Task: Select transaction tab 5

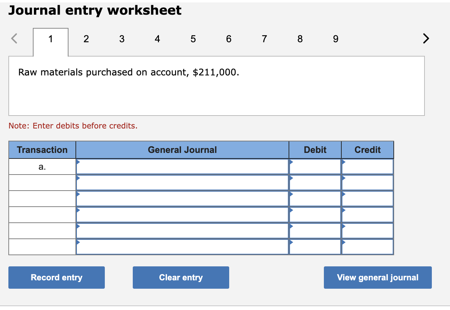Action: pyautogui.click(x=193, y=39)
